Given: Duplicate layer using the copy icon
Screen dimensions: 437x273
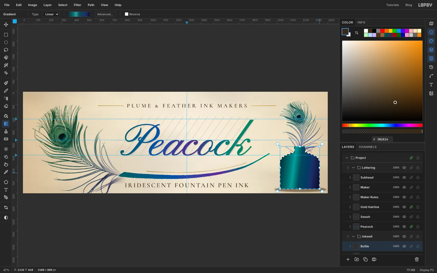Looking at the screenshot, I should point(365,259).
